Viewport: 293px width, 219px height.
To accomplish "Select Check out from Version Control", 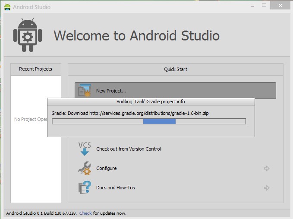I will point(129,149).
